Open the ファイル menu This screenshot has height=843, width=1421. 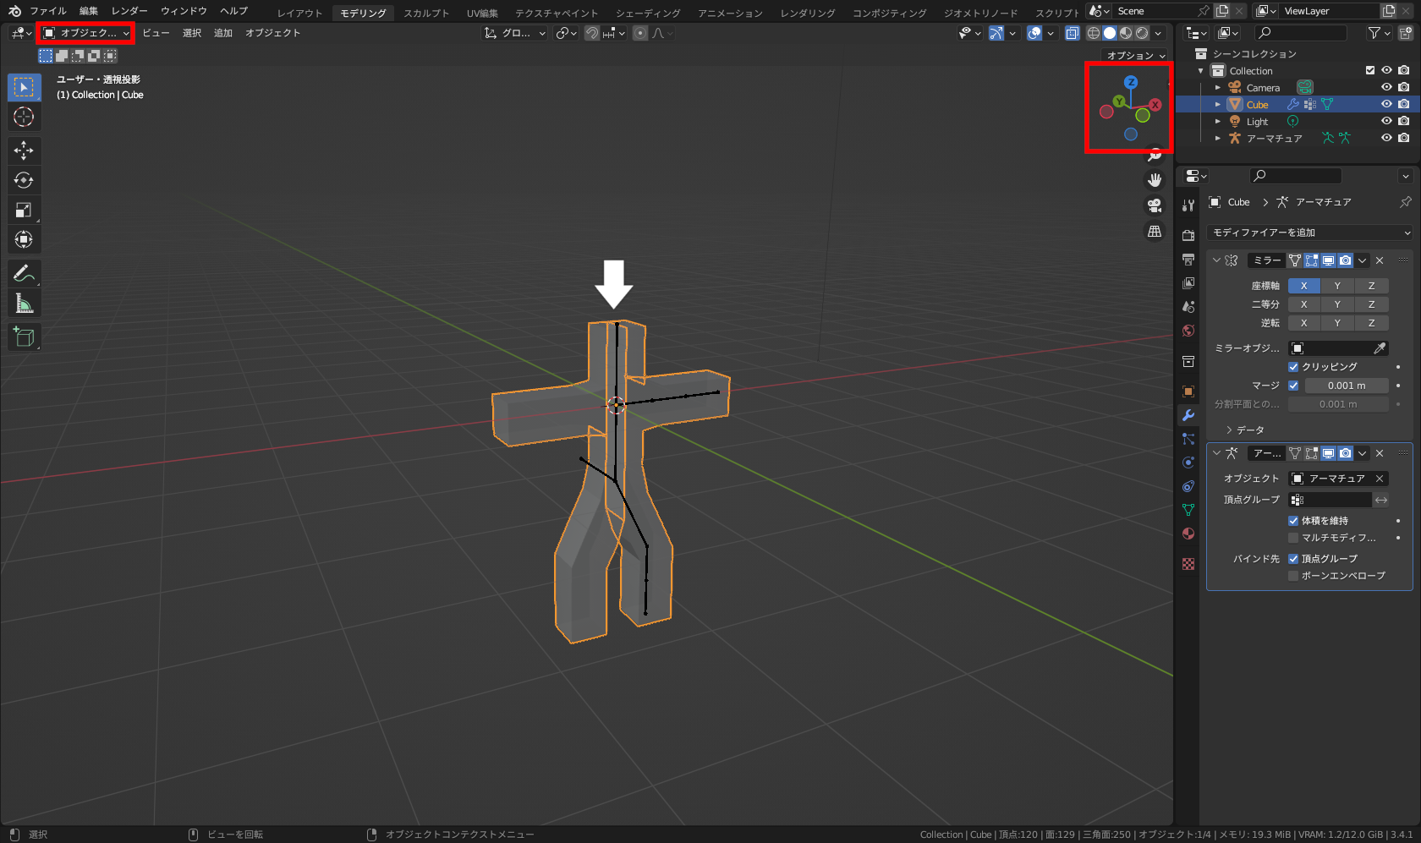click(x=48, y=11)
